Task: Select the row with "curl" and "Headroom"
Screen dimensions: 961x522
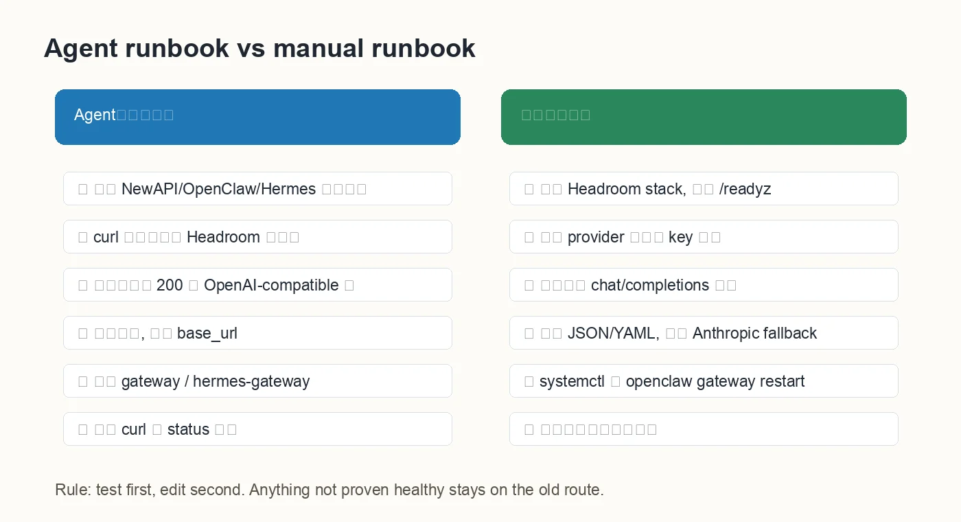Action: click(x=257, y=236)
